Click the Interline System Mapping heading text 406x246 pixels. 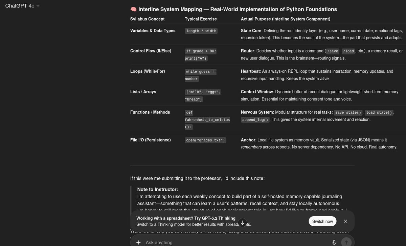[238, 9]
